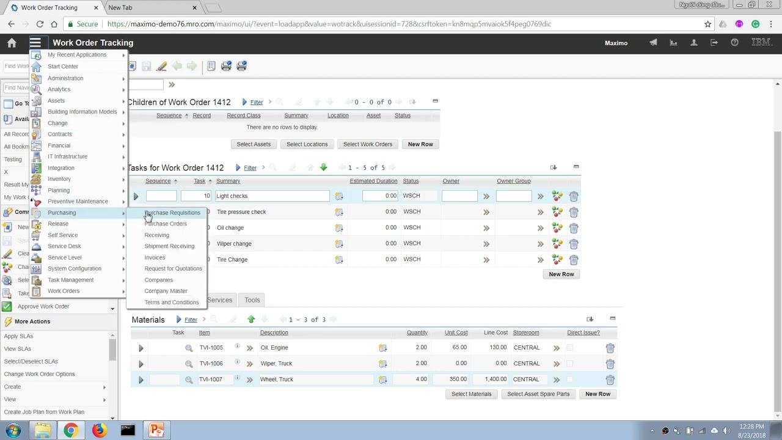The height and width of the screenshot is (440, 782).
Task: Open the Filter link for Materials
Action: point(191,320)
